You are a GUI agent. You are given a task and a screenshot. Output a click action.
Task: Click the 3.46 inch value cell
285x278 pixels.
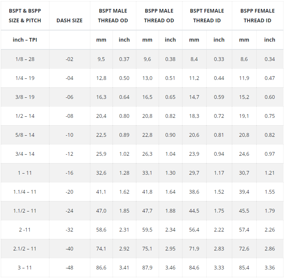point(170,268)
